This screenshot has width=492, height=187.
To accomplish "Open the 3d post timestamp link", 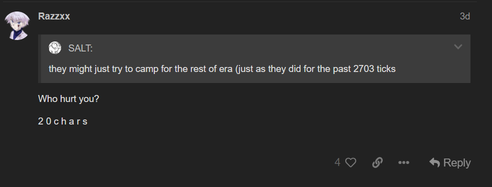I will point(465,16).
